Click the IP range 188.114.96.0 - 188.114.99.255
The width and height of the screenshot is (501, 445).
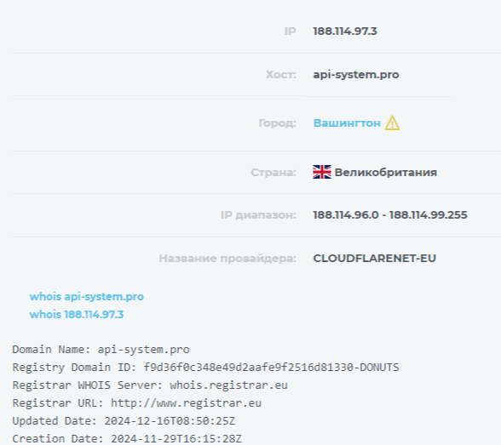point(390,215)
